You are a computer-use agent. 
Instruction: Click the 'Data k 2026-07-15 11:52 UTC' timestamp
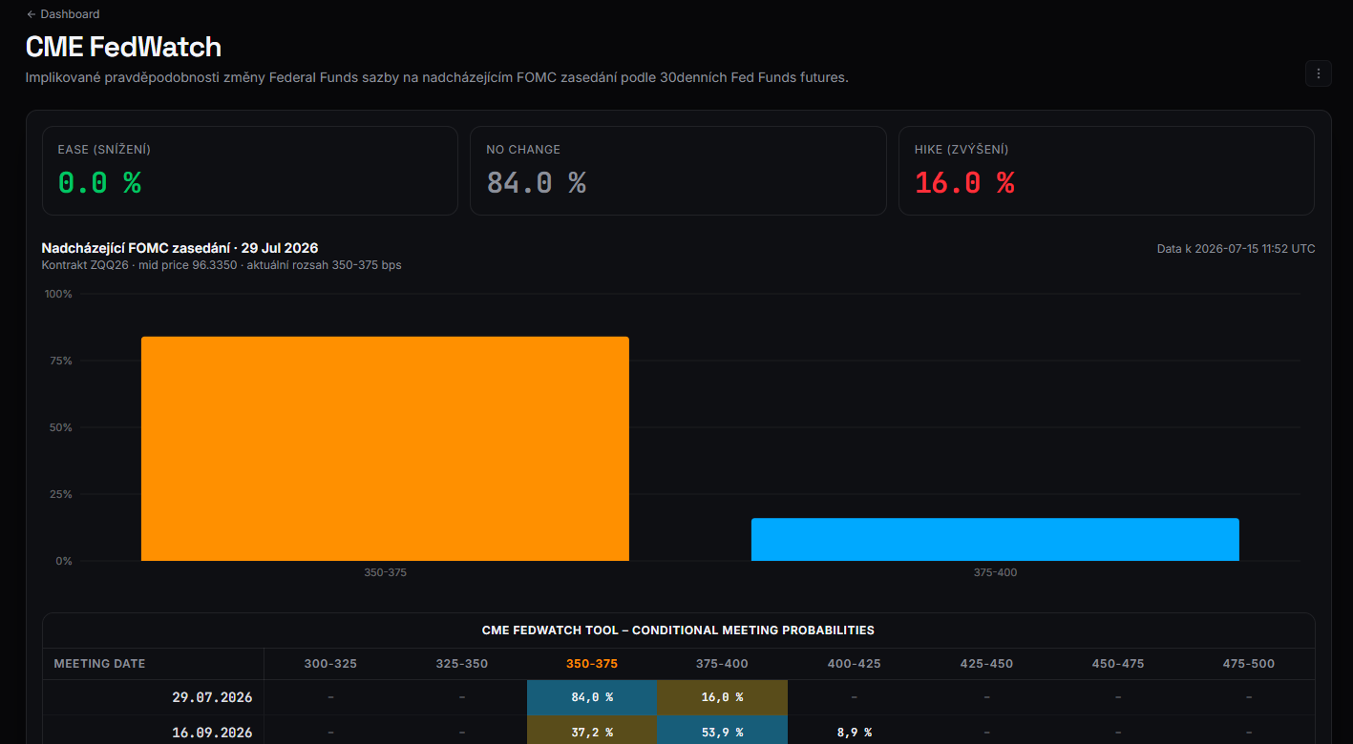[1236, 249]
